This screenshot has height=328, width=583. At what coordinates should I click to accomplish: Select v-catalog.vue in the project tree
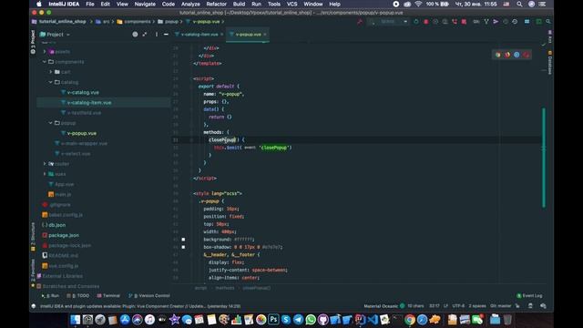click(x=83, y=92)
